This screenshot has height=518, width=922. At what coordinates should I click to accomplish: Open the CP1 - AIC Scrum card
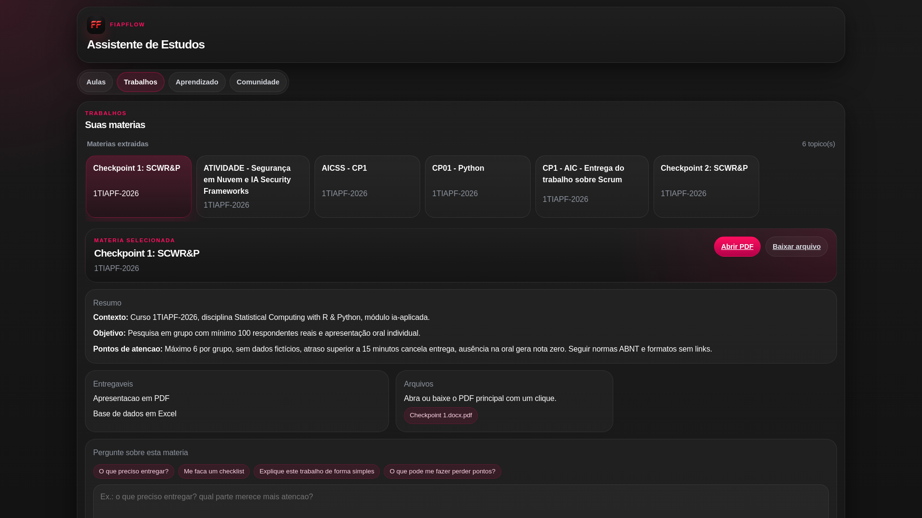(x=592, y=187)
